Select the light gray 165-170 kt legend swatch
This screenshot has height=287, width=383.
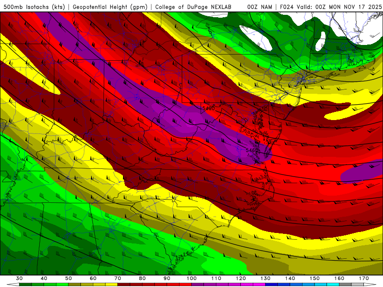(x=358, y=285)
